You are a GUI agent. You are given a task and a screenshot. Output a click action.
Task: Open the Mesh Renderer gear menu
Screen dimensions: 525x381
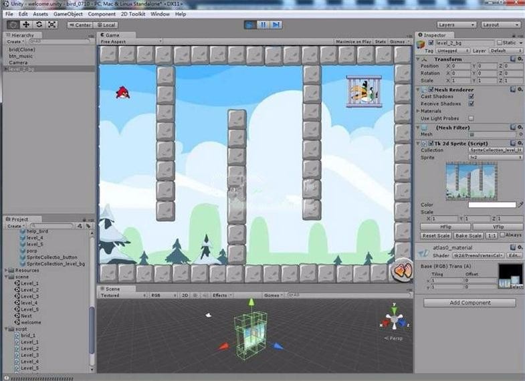click(520, 90)
